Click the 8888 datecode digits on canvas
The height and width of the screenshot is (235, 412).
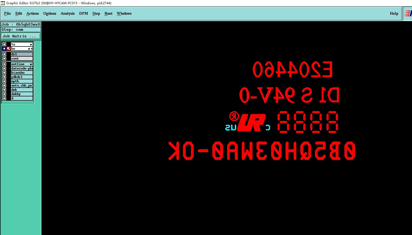coord(308,122)
